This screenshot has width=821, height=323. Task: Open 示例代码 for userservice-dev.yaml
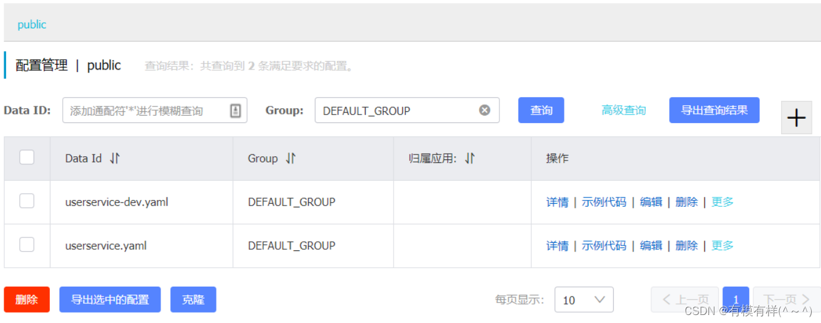(x=604, y=202)
